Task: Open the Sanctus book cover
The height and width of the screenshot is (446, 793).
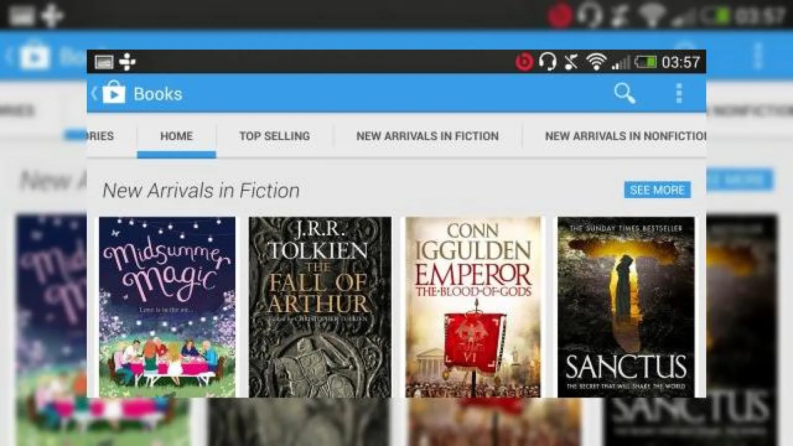Action: pos(626,307)
